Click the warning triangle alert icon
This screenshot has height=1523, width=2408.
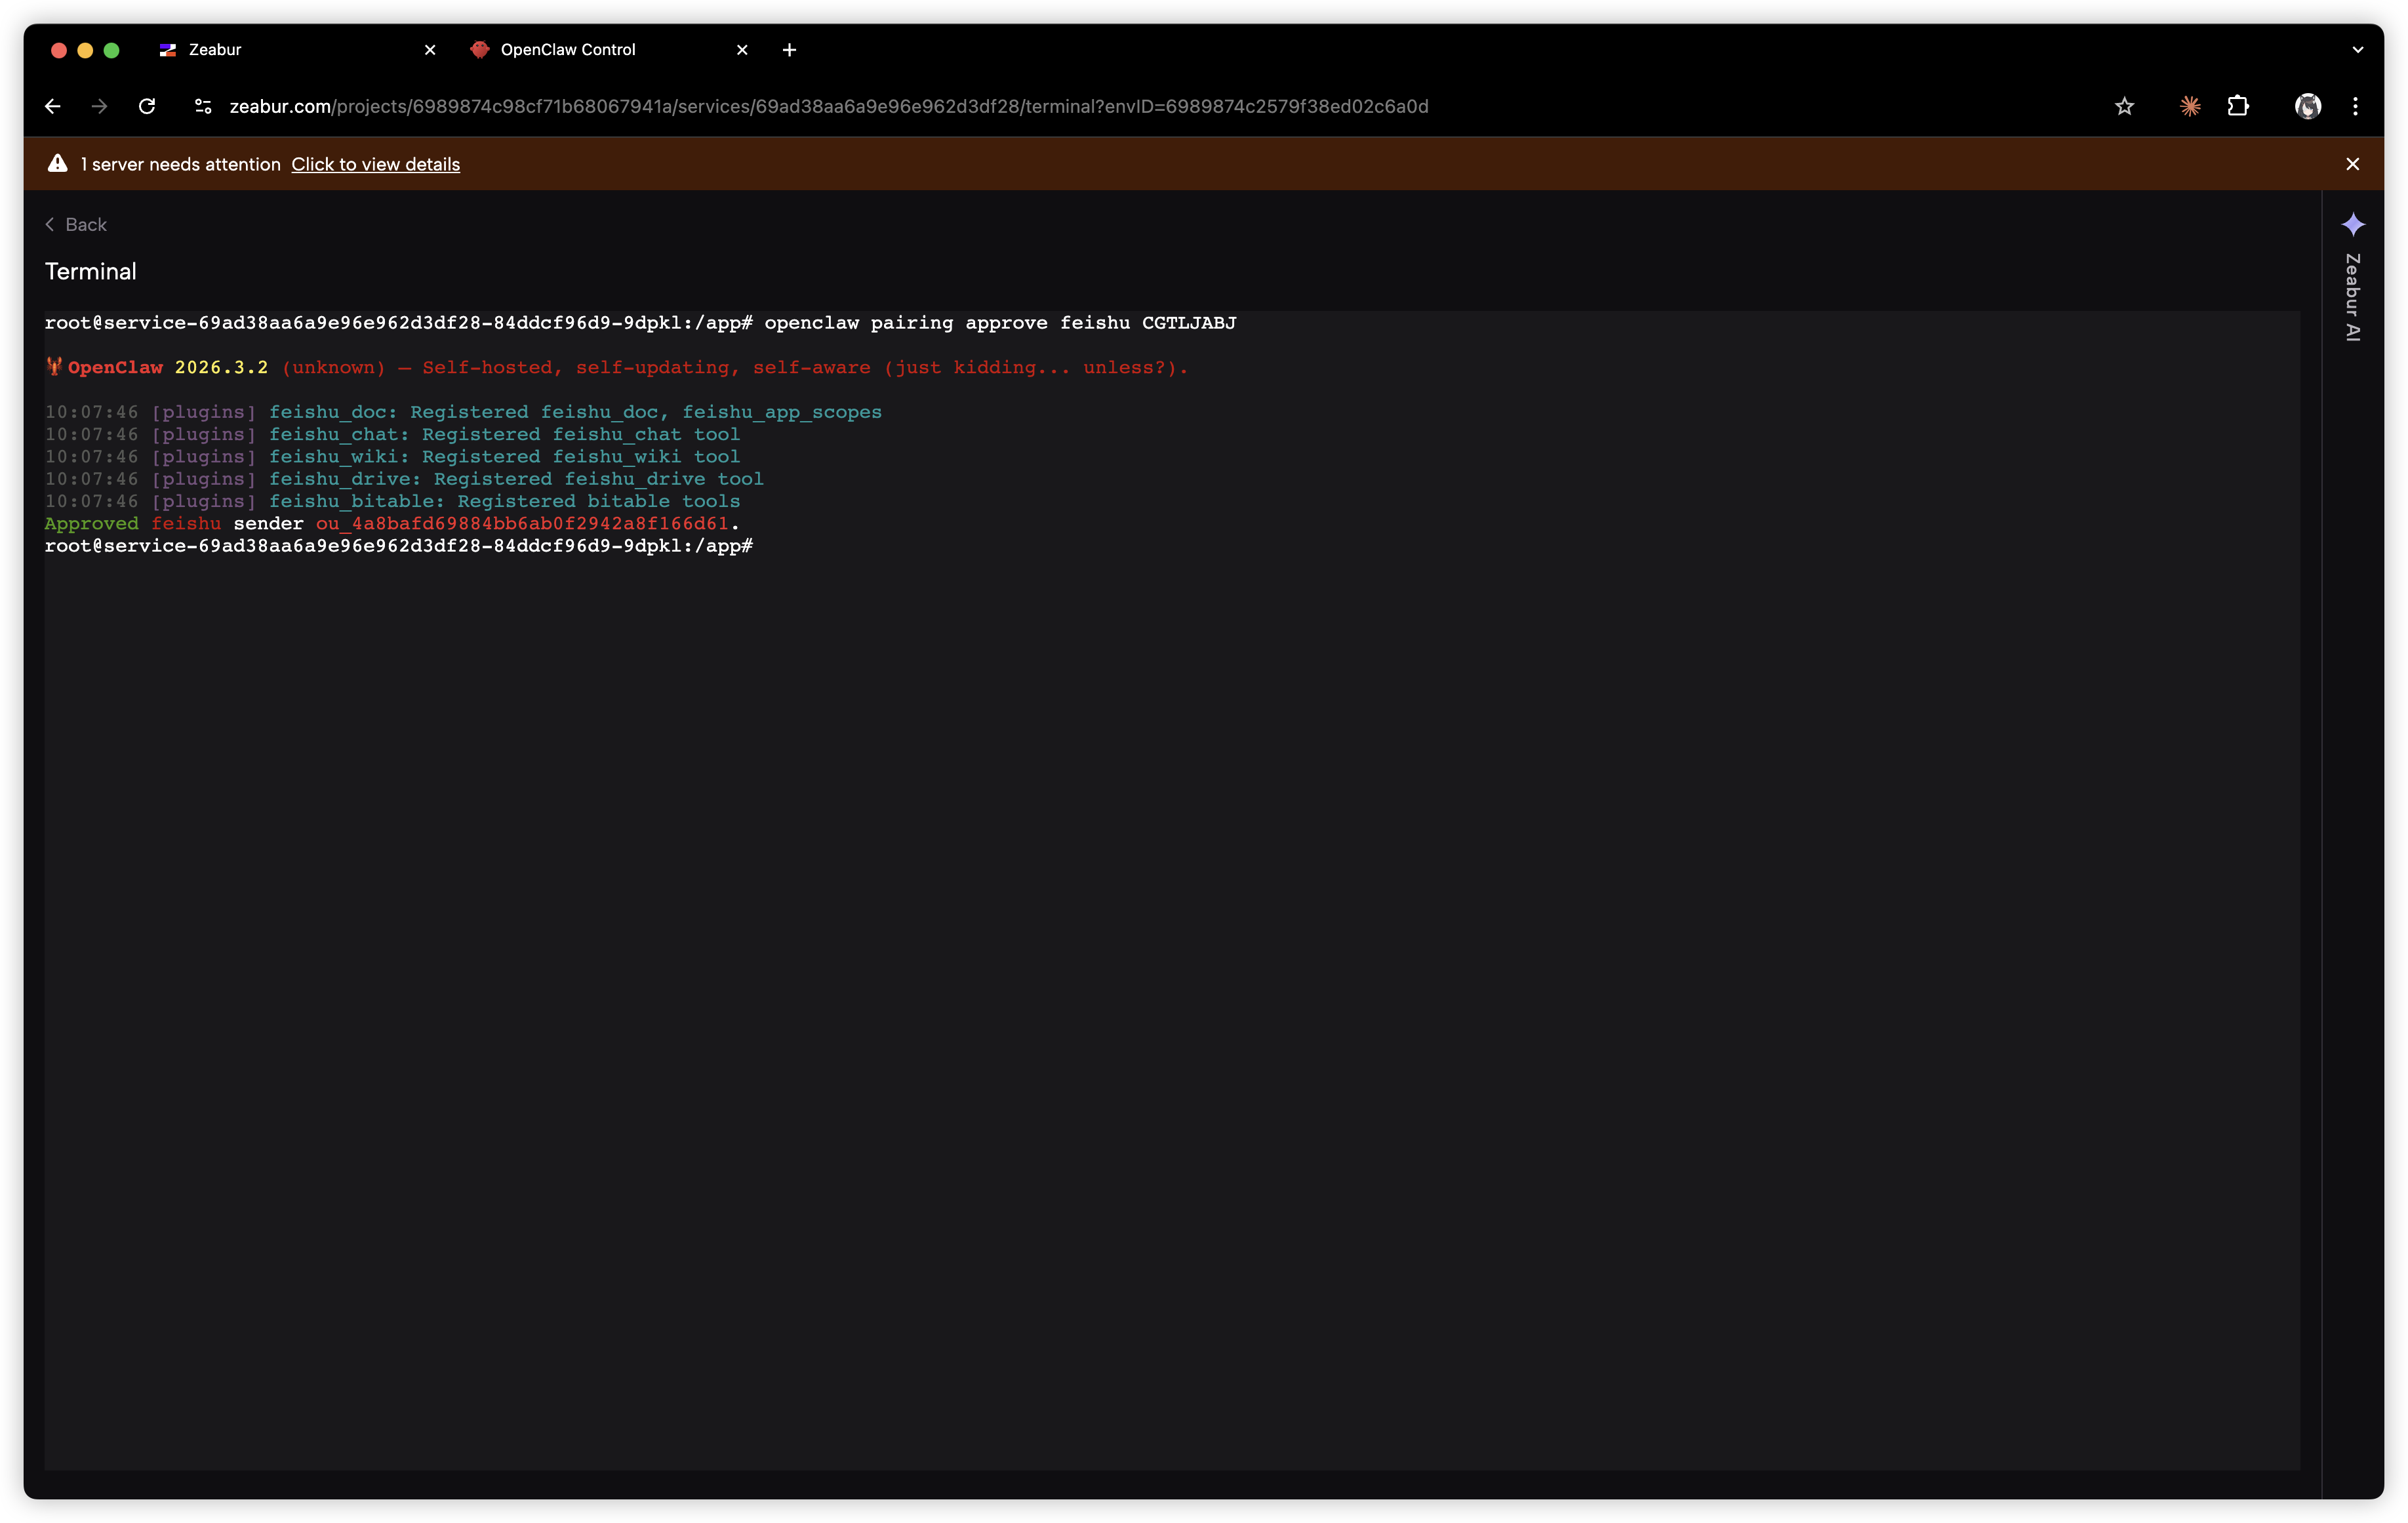(x=58, y=164)
